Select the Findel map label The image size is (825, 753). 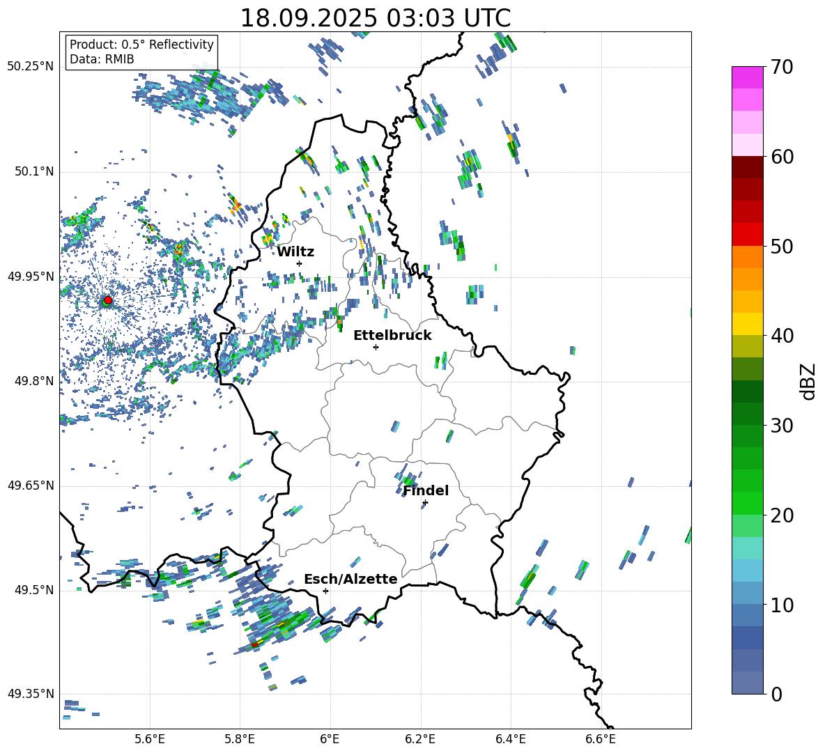[426, 490]
